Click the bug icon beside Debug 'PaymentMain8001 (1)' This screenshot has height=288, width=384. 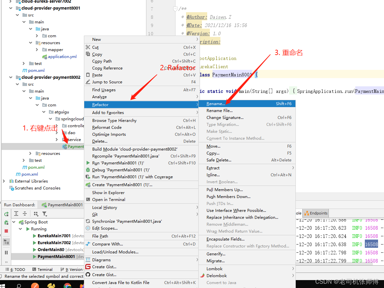[x=88, y=170]
